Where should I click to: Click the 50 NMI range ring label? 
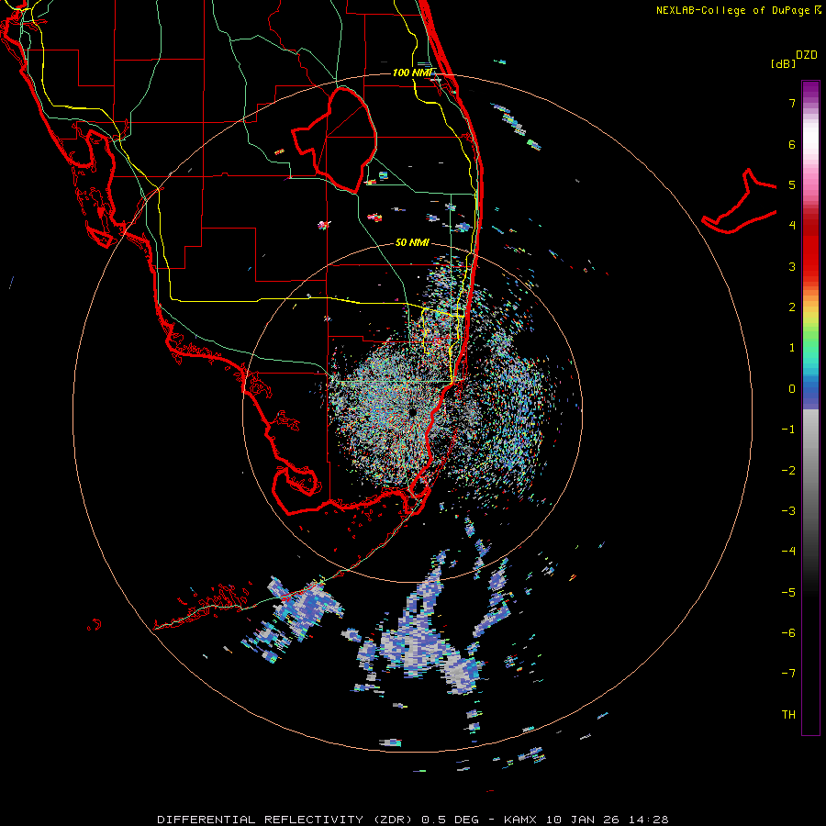[x=412, y=242]
